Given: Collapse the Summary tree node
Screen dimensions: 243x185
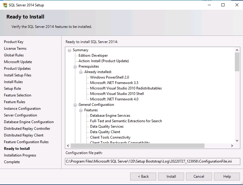Looking at the screenshot, I should [x=69, y=50].
